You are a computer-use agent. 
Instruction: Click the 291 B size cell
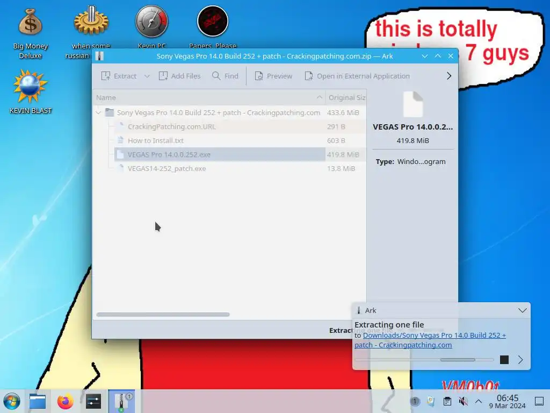click(336, 127)
